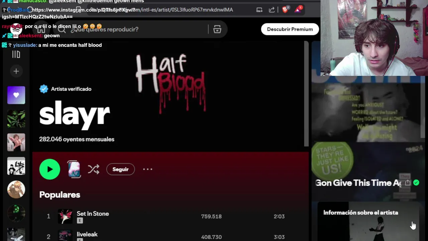Open the anime character cover in the sidebar
The image size is (428, 241).
[x=16, y=189]
